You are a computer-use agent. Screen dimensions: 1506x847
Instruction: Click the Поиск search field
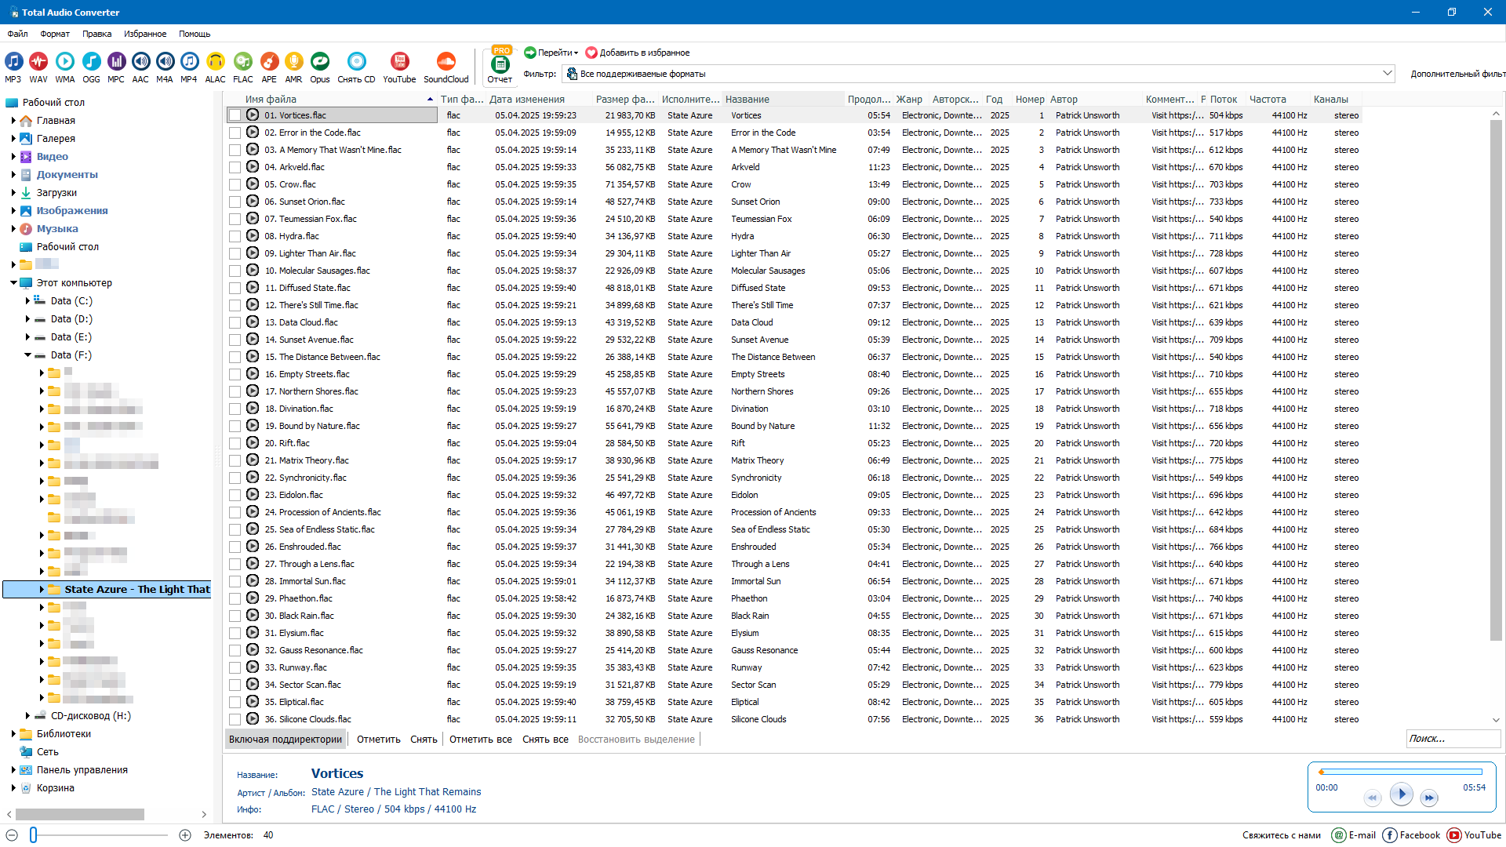point(1451,739)
